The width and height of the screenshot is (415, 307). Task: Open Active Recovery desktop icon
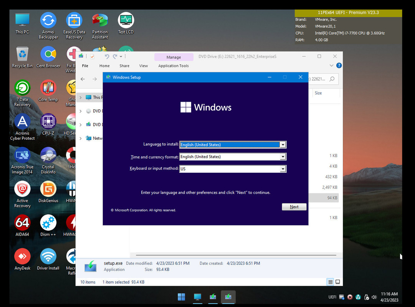coord(22,195)
